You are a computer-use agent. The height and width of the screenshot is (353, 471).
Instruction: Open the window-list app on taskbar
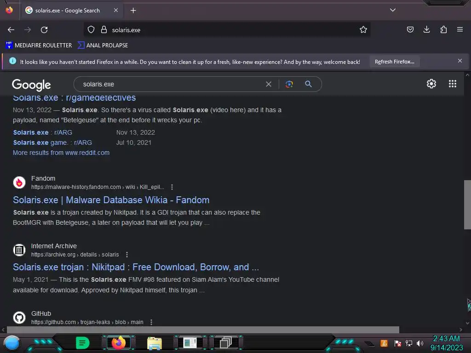(x=190, y=343)
